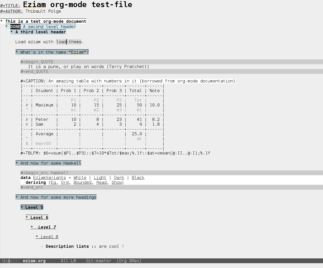Click the 'Sam' table cell
Screen dimensions: 323x268
coord(39,124)
